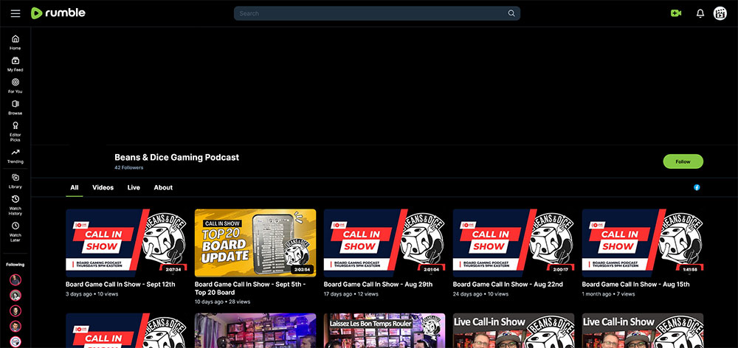
Task: Open the Laissez Les Bon Temps Rouler thumbnail
Action: pyautogui.click(x=384, y=330)
